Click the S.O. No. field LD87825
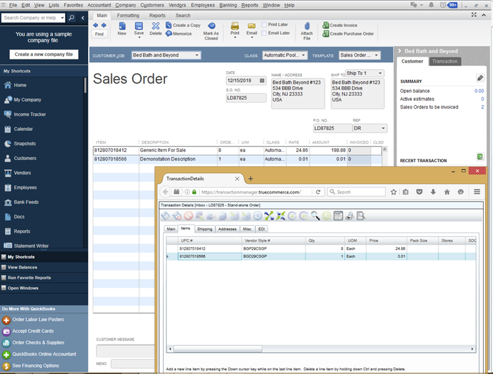 tap(246, 98)
